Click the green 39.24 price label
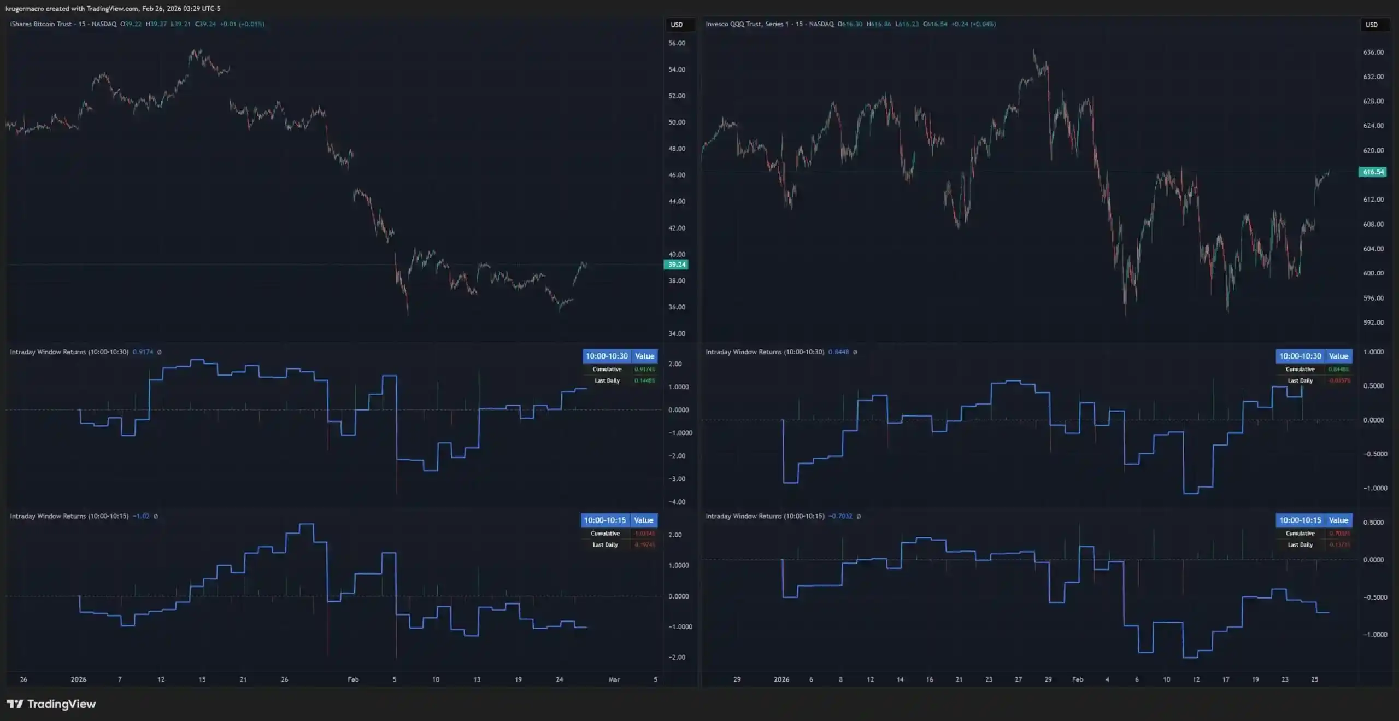Screen dimensions: 1399x721 (x=677, y=265)
